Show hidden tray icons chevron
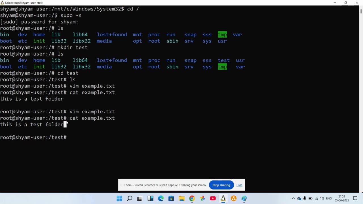The image size is (363, 204). [x=293, y=199]
